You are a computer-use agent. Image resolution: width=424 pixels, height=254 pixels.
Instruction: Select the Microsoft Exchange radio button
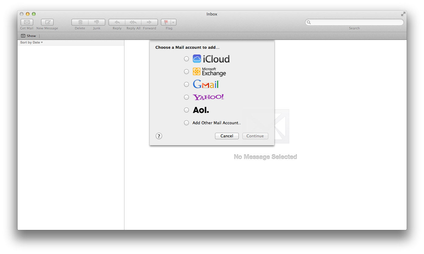186,72
